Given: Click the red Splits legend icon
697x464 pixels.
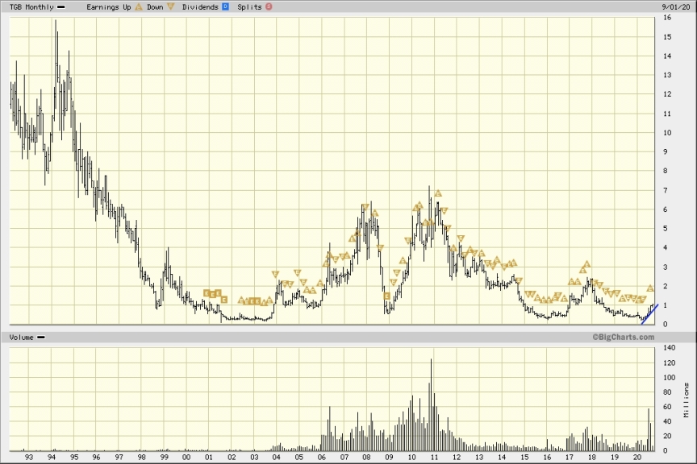Looking at the screenshot, I should pos(268,6).
